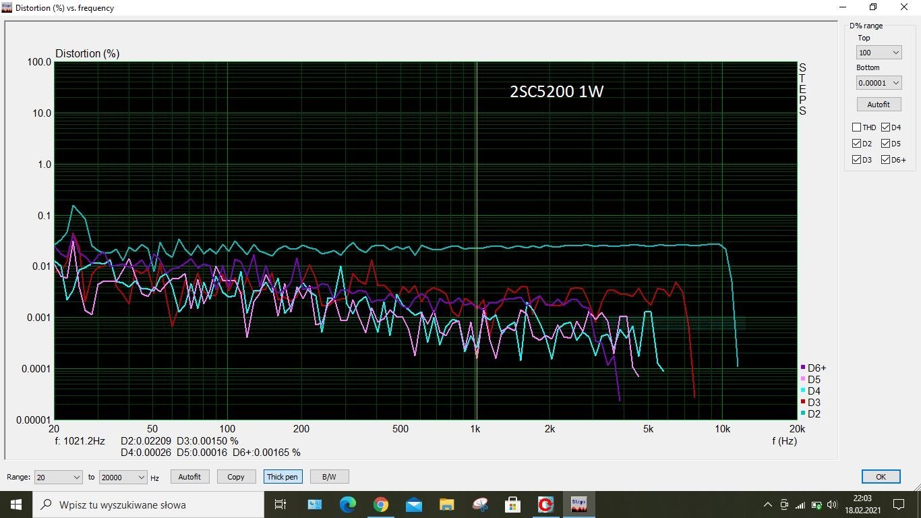Viewport: 921px width, 518px height.
Task: Click the f: 1021.2Hz cursor readout
Action: (x=80, y=441)
